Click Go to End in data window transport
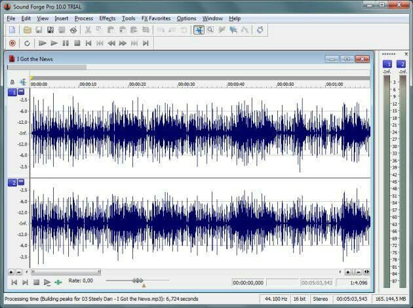This screenshot has height=308, width=413. coord(25,282)
